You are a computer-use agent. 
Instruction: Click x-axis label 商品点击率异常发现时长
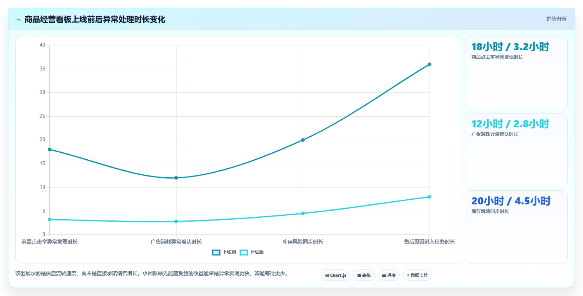[50, 242]
